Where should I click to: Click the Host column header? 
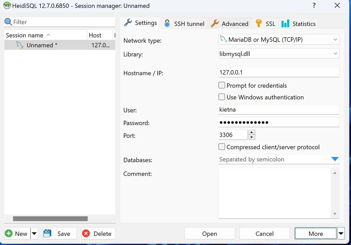[99, 35]
